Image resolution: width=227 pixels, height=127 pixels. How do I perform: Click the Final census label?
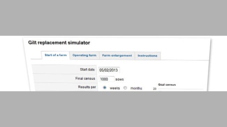point(85,78)
